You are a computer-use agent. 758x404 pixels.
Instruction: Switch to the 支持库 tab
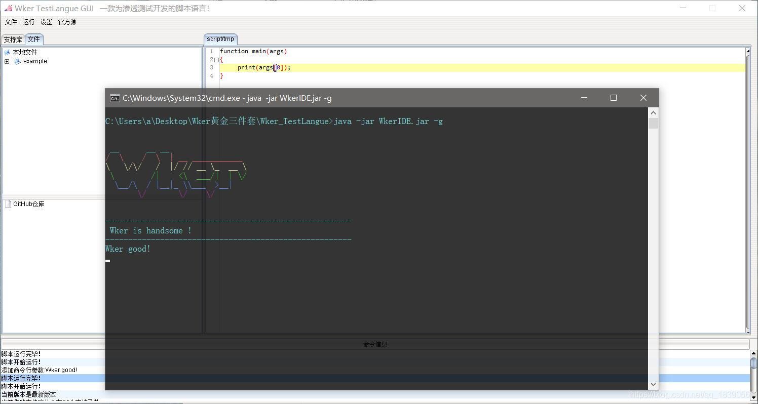pyautogui.click(x=13, y=39)
